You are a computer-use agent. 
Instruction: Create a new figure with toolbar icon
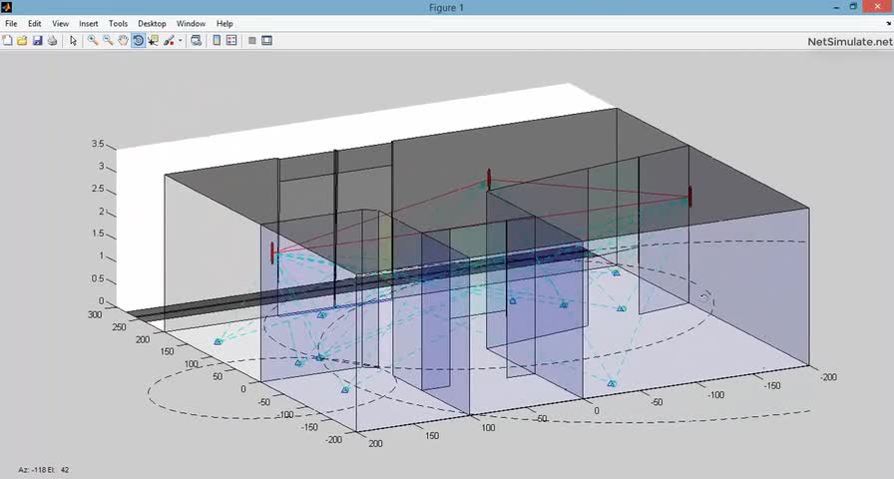pyautogui.click(x=7, y=41)
